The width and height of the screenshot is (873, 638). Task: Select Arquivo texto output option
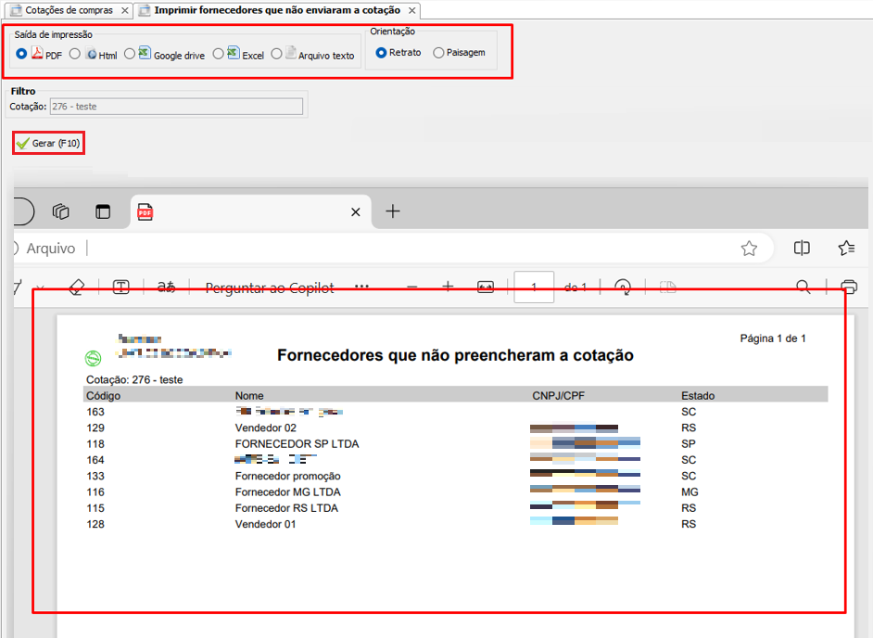tap(276, 54)
